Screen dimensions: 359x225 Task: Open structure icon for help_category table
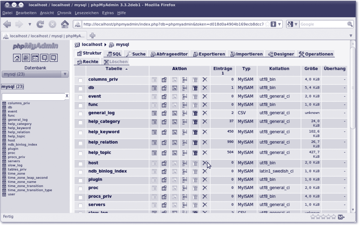coord(164,122)
